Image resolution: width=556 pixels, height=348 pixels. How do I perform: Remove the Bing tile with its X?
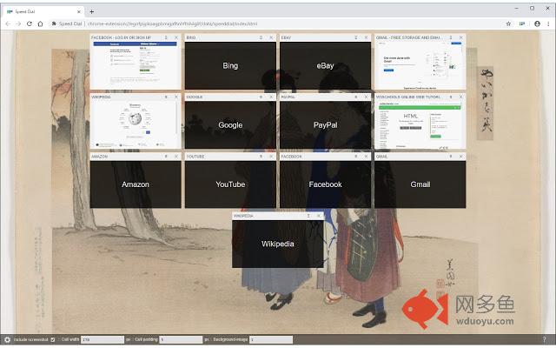click(x=271, y=37)
